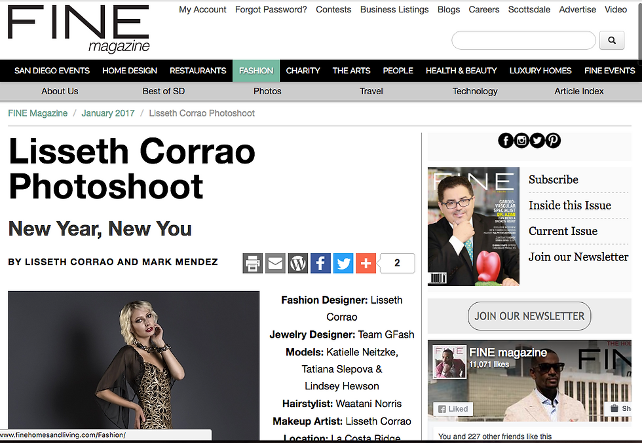The image size is (642, 443).
Task: Click the FINE magazine Facebook page title
Action: 508,353
